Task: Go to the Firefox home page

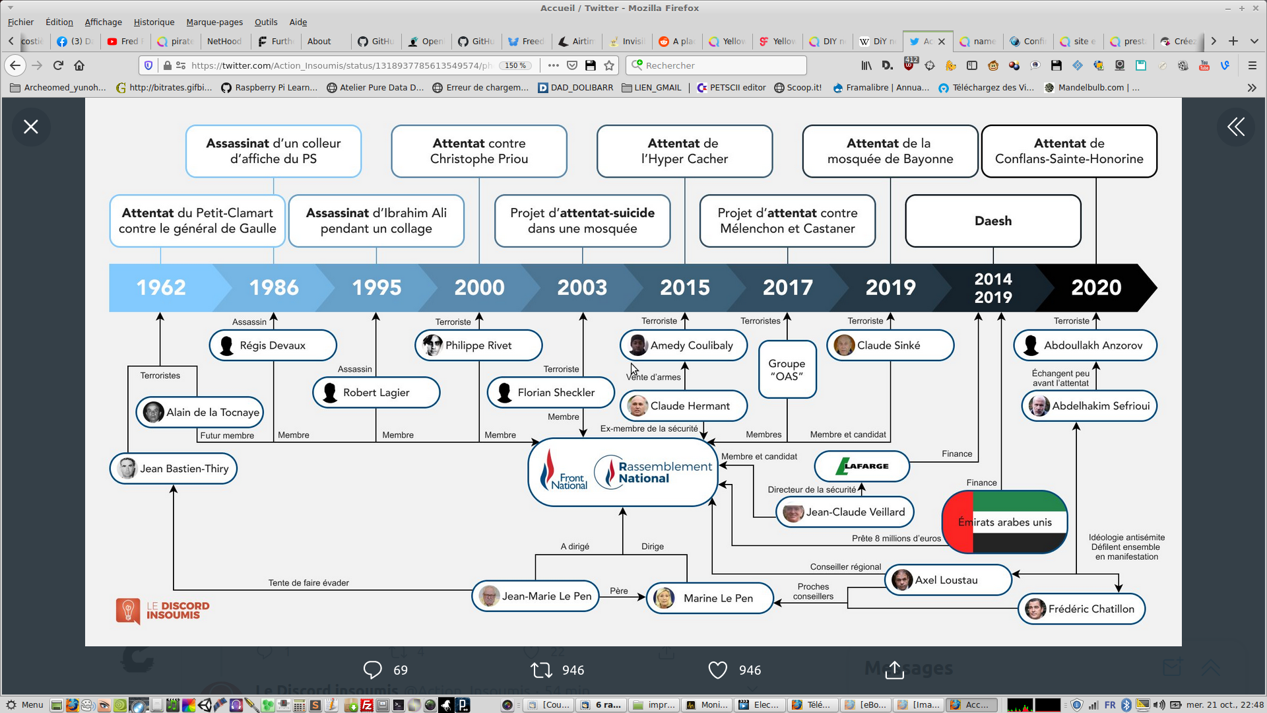Action: (79, 65)
